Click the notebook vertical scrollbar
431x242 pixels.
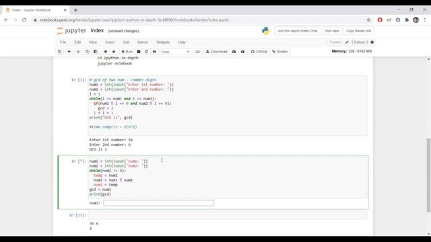[x=428, y=175]
